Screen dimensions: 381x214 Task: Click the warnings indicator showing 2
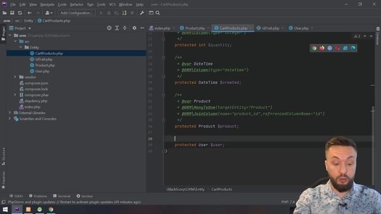coord(357,36)
